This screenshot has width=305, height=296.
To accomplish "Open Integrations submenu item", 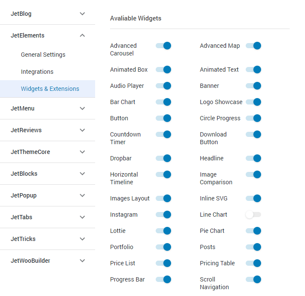I will pos(37,72).
